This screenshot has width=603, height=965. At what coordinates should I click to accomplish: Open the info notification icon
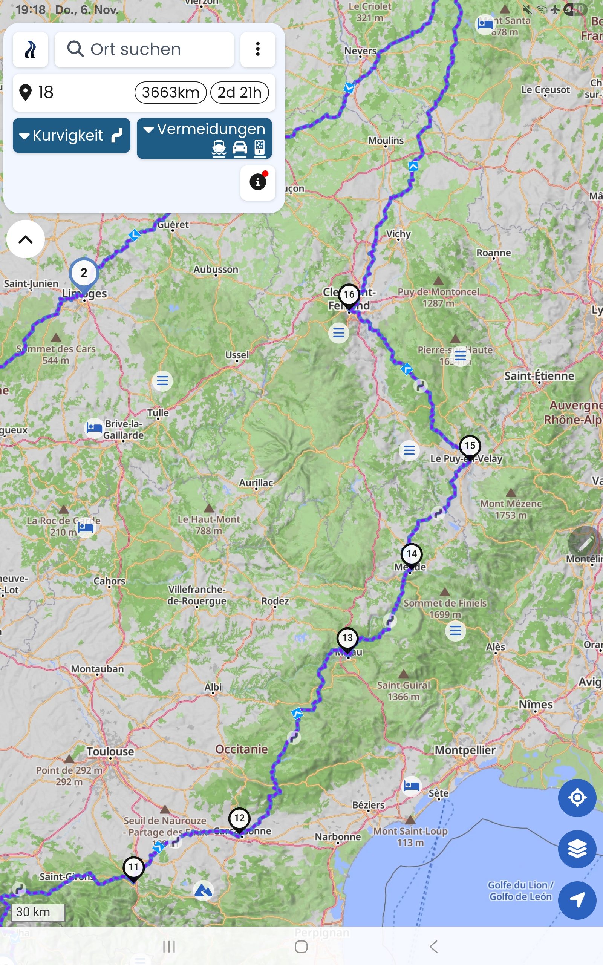pyautogui.click(x=258, y=182)
